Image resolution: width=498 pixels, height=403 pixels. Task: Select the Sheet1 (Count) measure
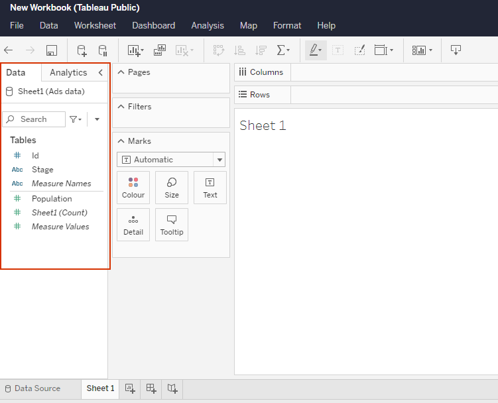[x=59, y=213]
